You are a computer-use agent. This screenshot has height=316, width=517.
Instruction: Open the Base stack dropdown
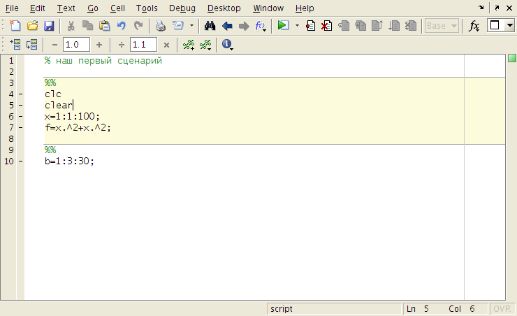coord(442,25)
